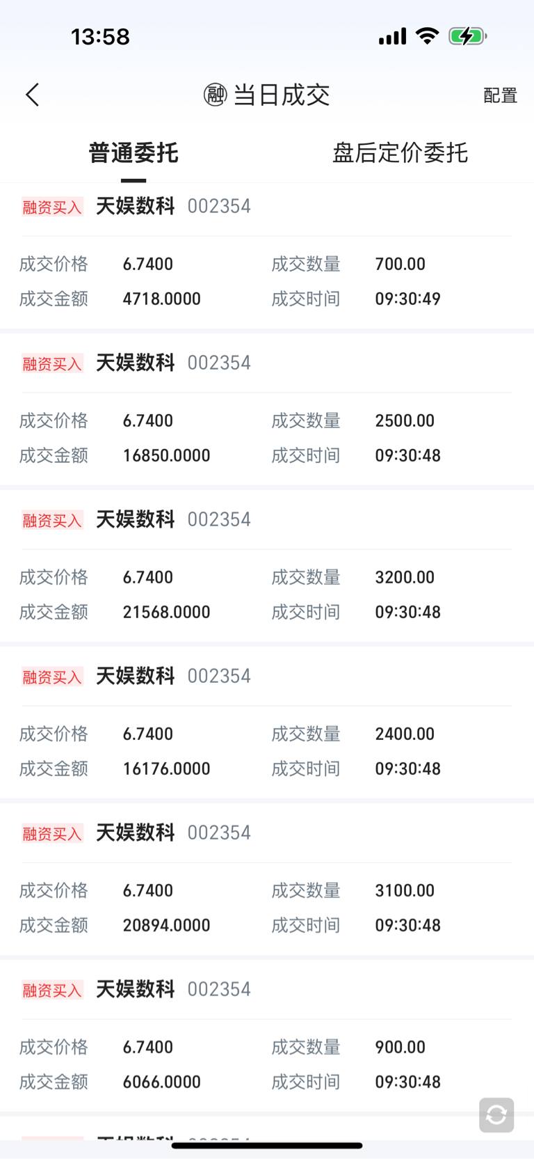Tap the Wi-Fi status icon
Image resolution: width=534 pixels, height=1159 pixels.
pos(427,36)
